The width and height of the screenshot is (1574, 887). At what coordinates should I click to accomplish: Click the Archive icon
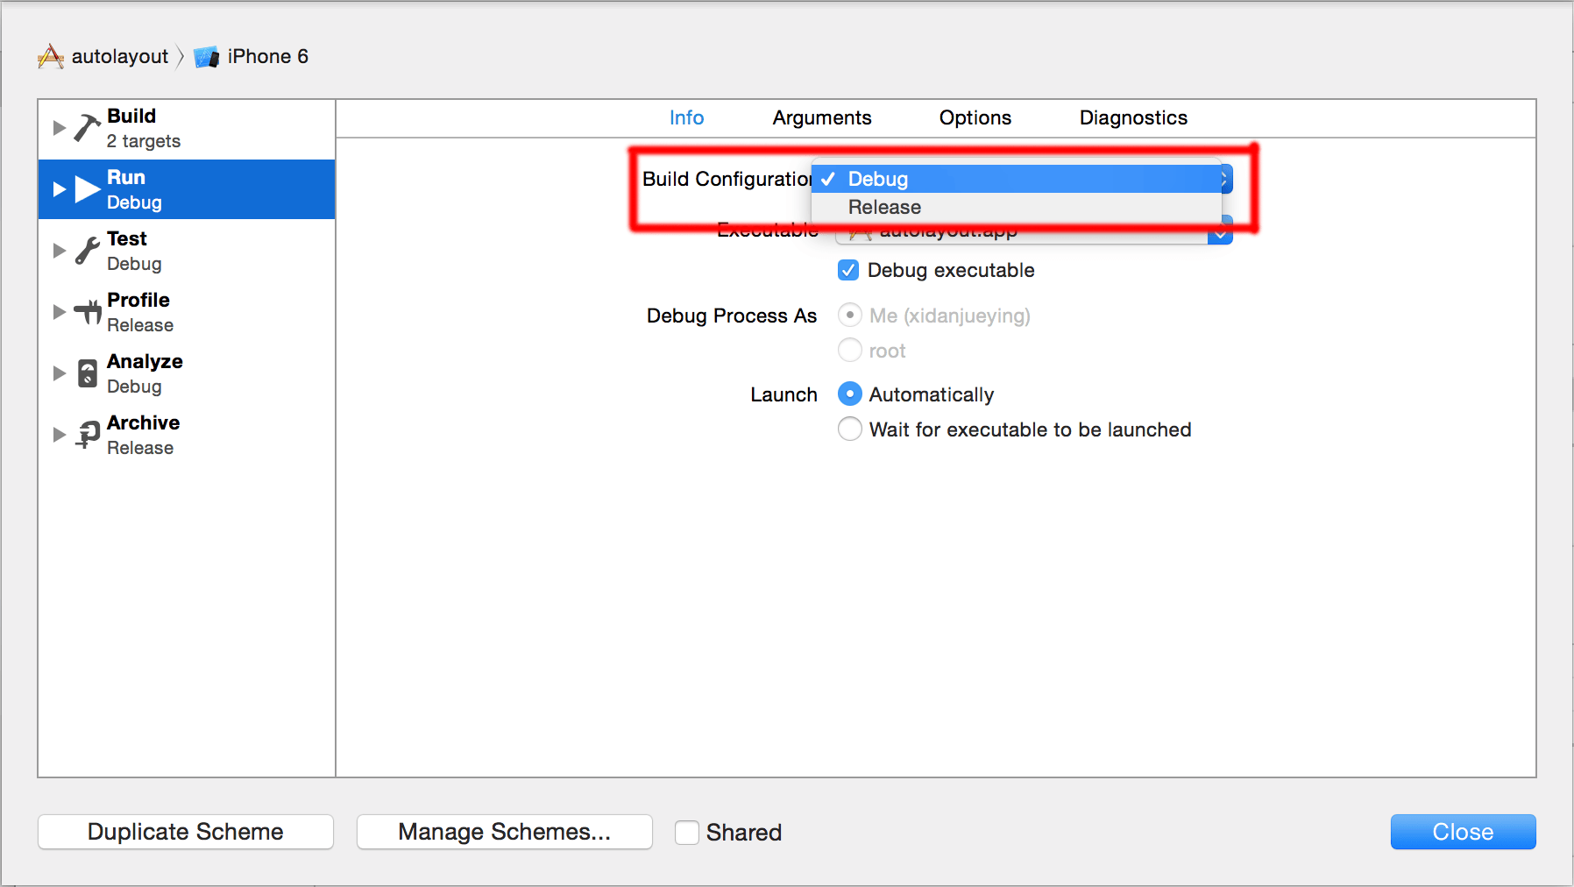tap(88, 435)
